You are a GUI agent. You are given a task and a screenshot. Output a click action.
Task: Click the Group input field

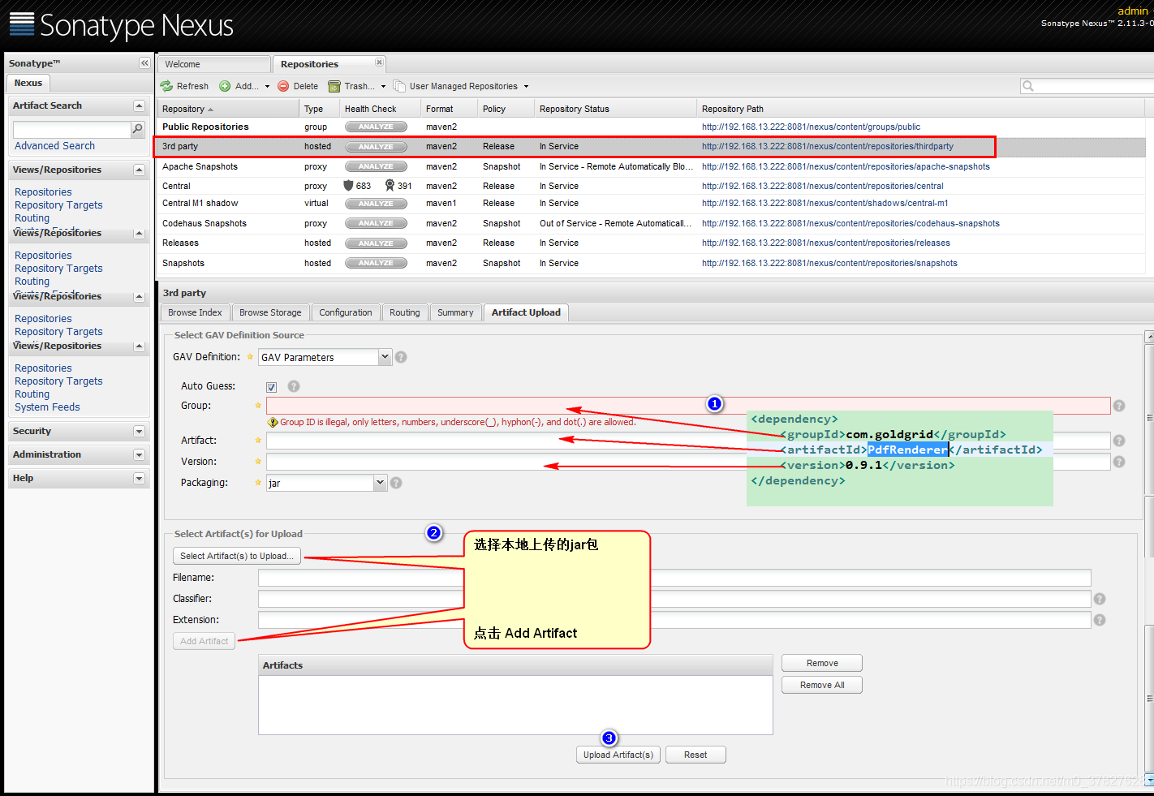click(688, 406)
